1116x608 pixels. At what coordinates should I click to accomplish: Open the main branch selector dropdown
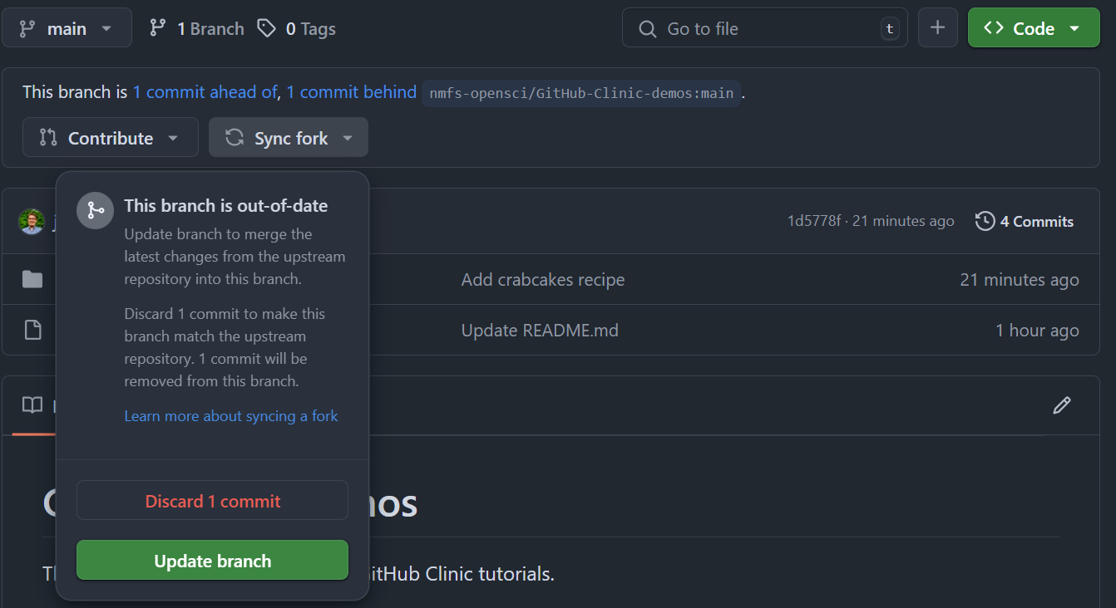pos(67,28)
